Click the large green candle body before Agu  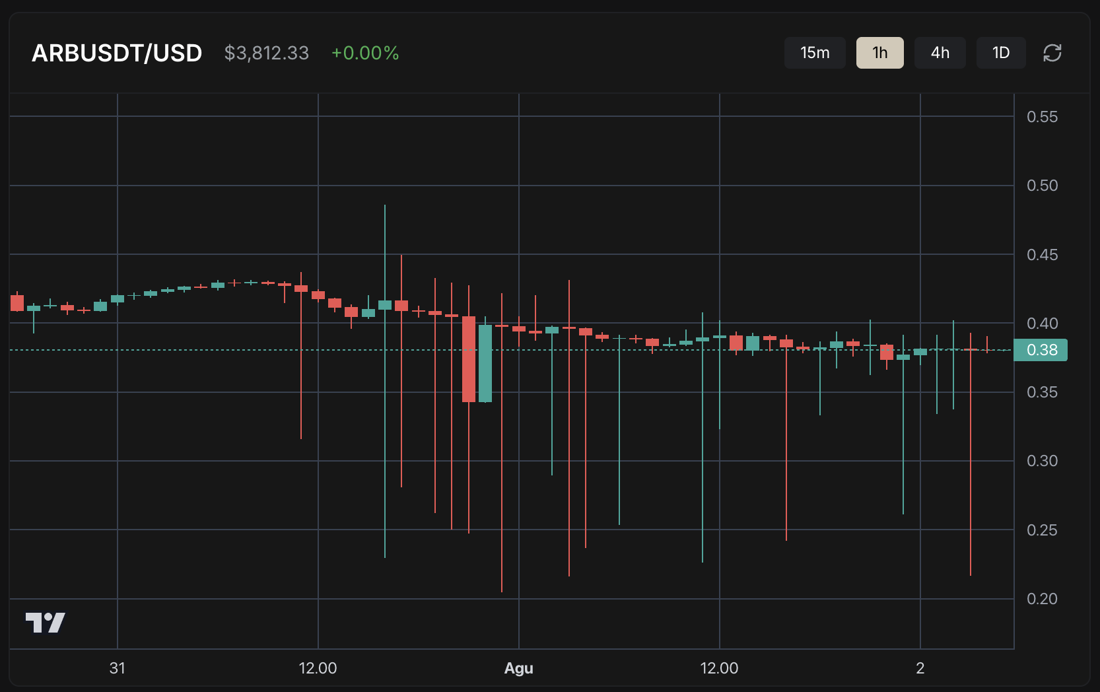(485, 364)
